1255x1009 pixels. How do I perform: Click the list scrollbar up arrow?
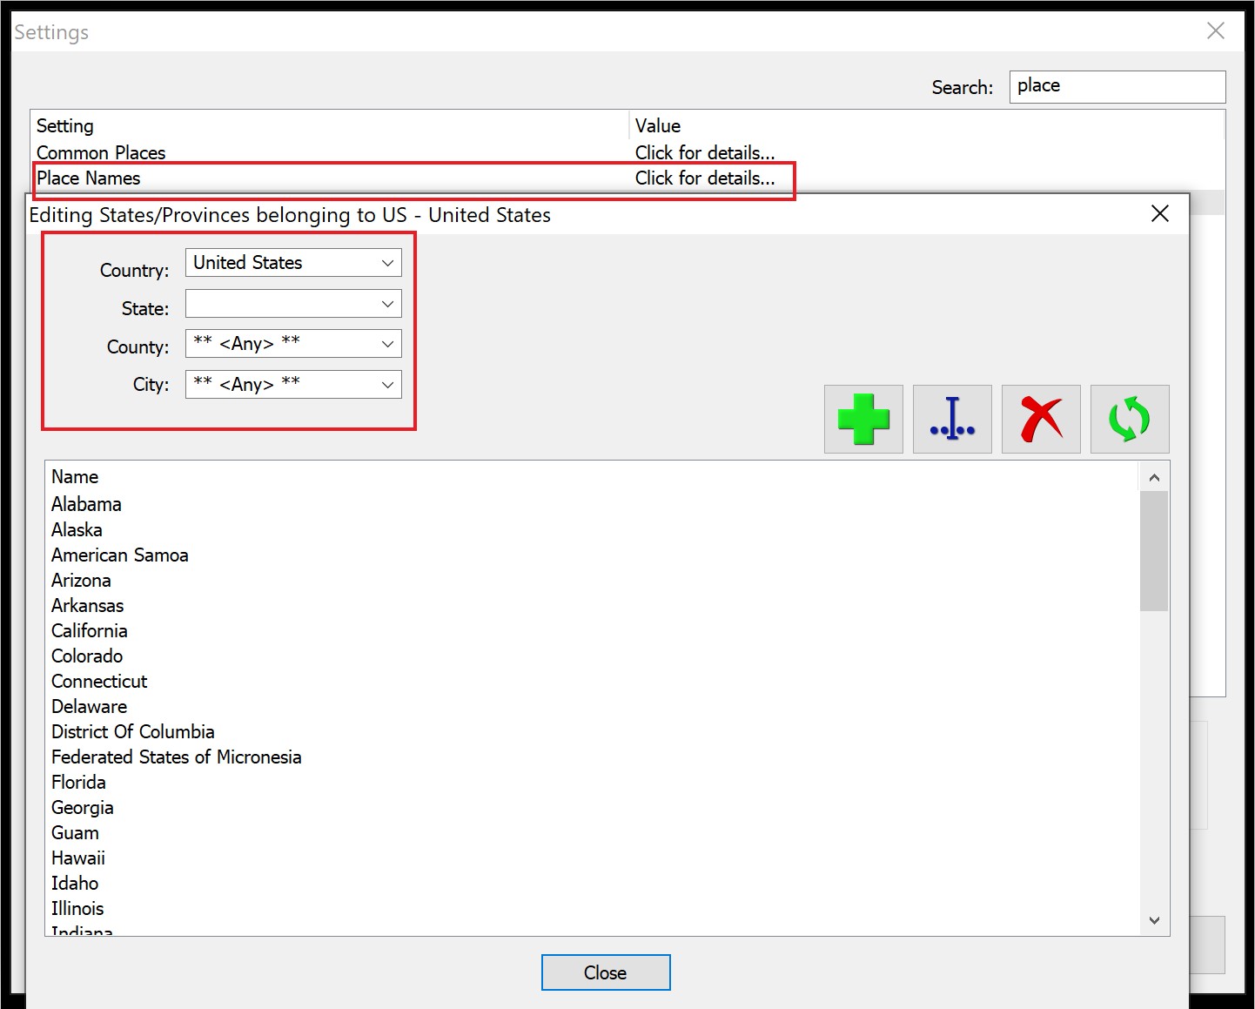[x=1154, y=477]
